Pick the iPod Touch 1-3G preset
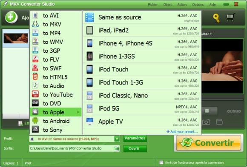 [142, 82]
